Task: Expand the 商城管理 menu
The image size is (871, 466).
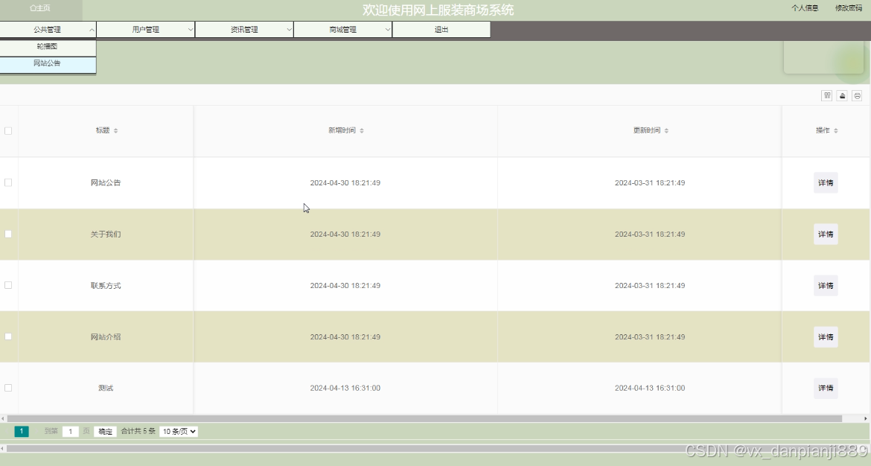Action: point(342,30)
